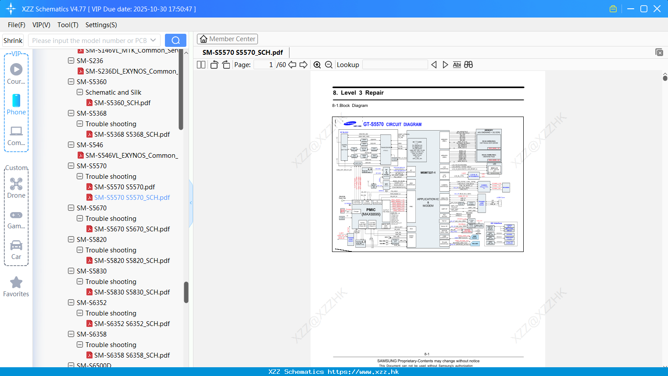Image resolution: width=668 pixels, height=376 pixels.
Task: Click the Lookup text field
Action: 395,65
